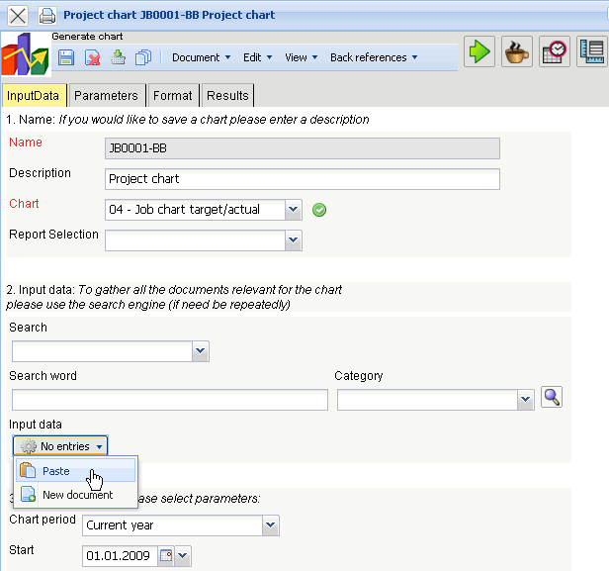Choose Paste from the Input data menu

point(56,471)
